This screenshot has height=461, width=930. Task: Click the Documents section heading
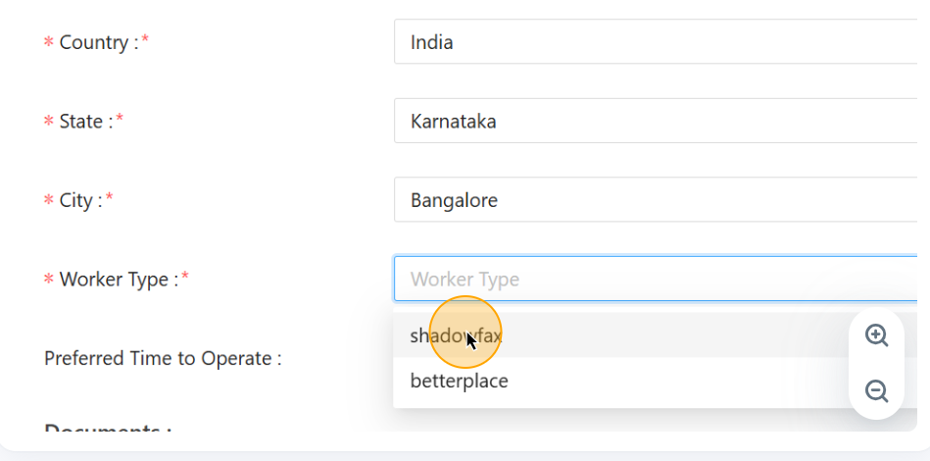pos(108,428)
